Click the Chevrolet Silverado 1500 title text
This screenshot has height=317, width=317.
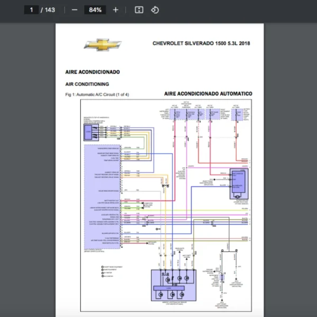click(201, 43)
